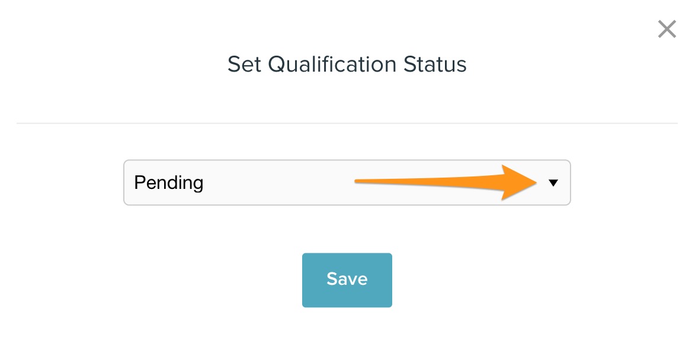The height and width of the screenshot is (347, 692).
Task: Expand the qualification status dropdown arrow
Action: 553,183
